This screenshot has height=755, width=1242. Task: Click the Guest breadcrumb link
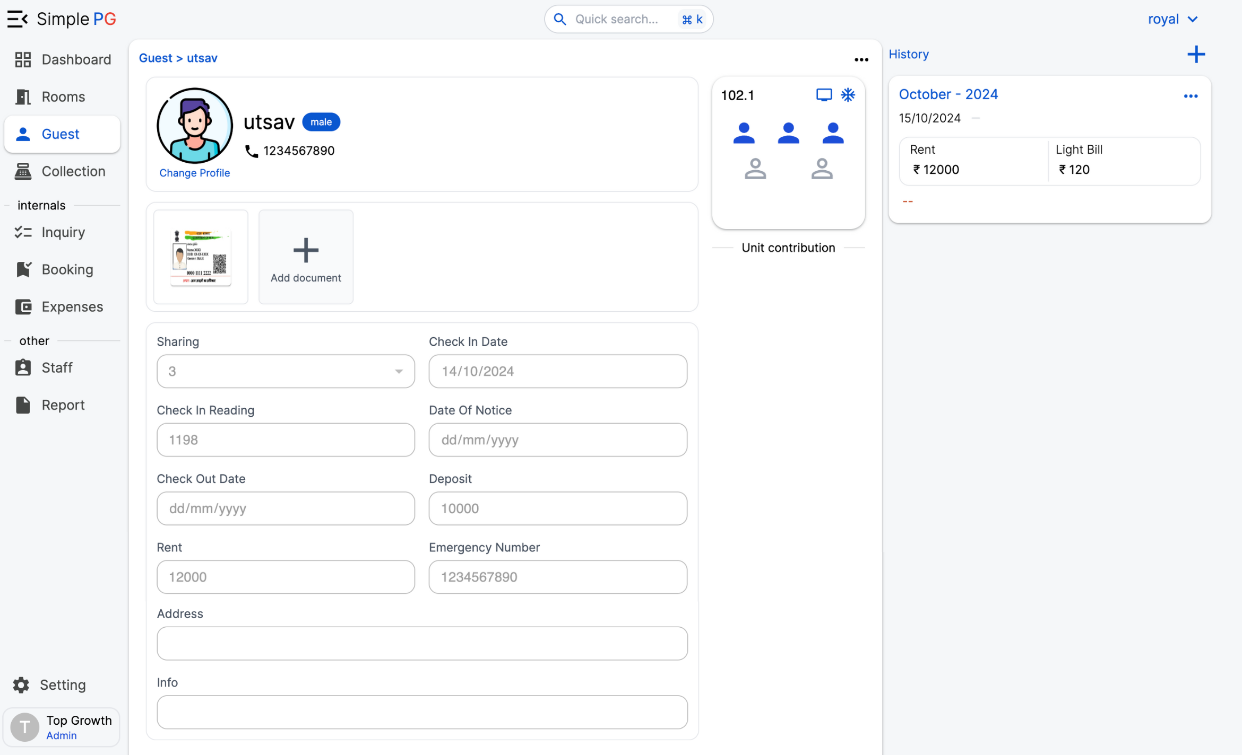(x=156, y=58)
